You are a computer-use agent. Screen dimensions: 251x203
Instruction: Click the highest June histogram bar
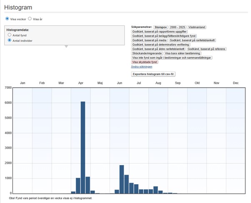122,179
